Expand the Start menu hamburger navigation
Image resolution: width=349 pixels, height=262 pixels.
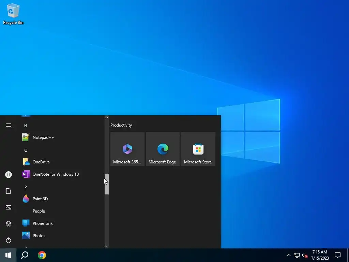[x=9, y=125]
